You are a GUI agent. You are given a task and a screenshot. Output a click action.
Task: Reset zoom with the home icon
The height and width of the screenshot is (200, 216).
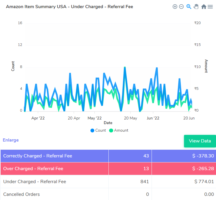[x=203, y=7]
